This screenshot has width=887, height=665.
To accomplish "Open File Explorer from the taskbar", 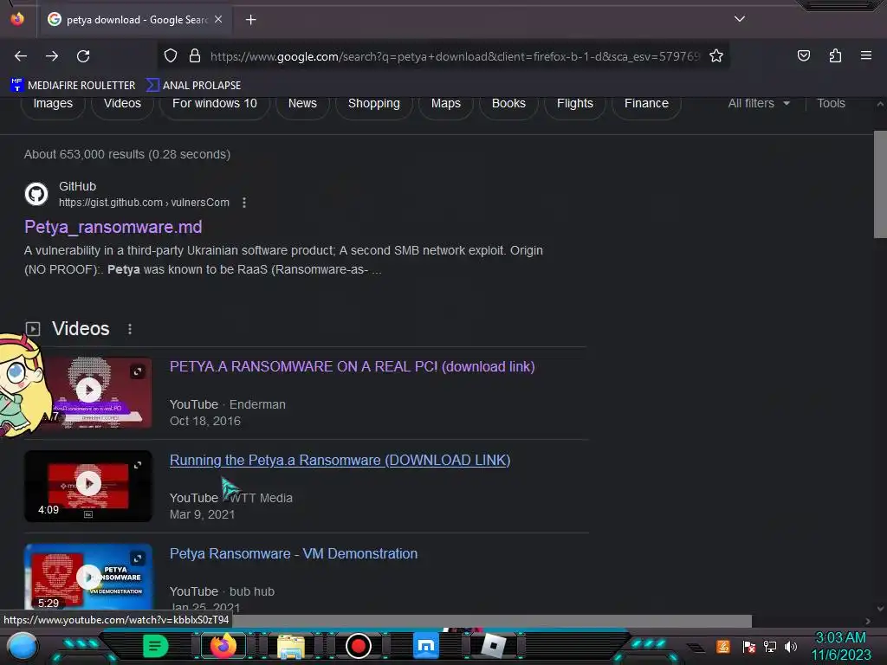I will [x=291, y=646].
